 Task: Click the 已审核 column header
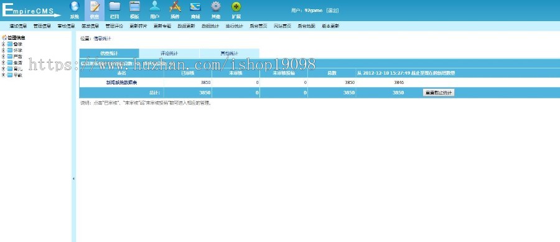(187, 73)
